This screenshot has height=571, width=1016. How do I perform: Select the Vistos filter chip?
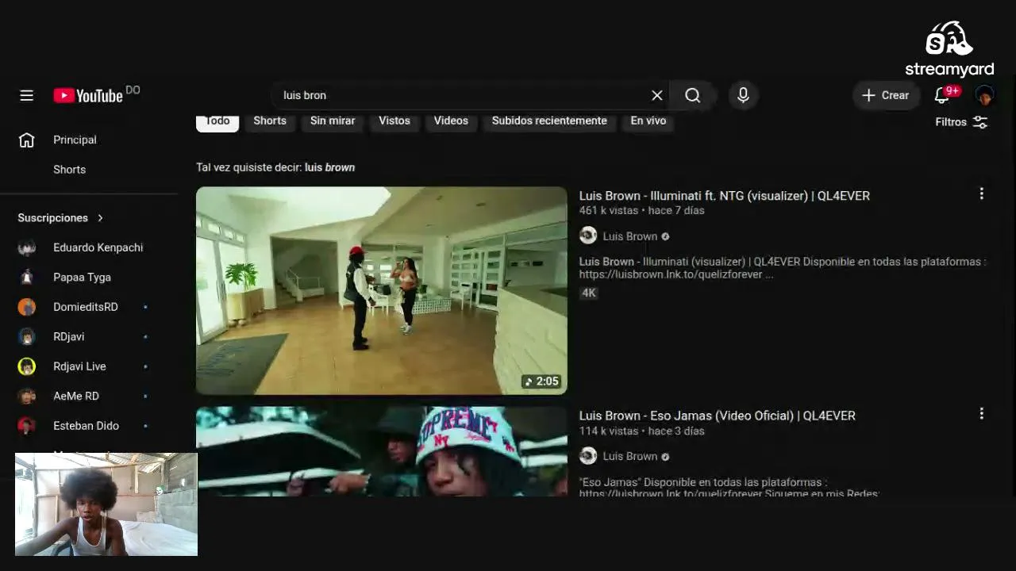[x=394, y=121]
